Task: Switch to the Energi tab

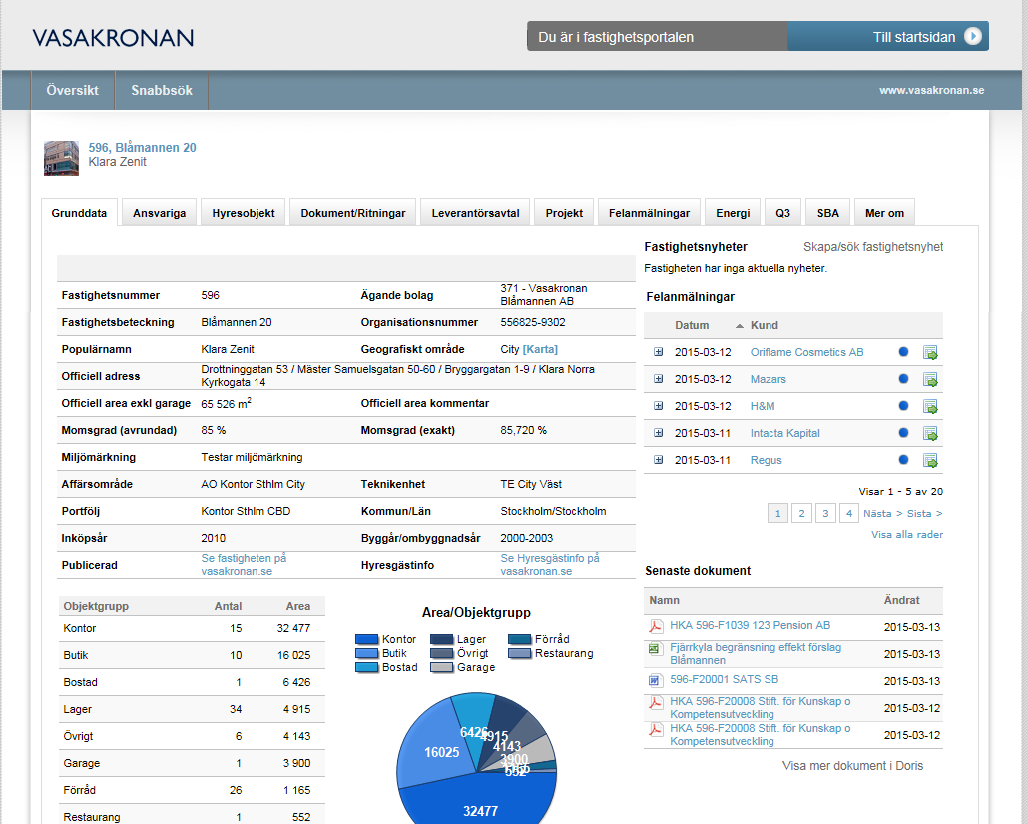Action: click(x=733, y=213)
